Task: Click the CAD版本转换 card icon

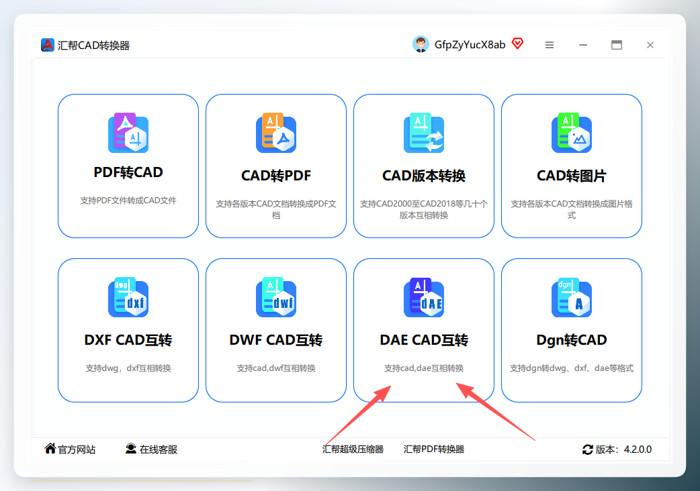Action: point(424,133)
